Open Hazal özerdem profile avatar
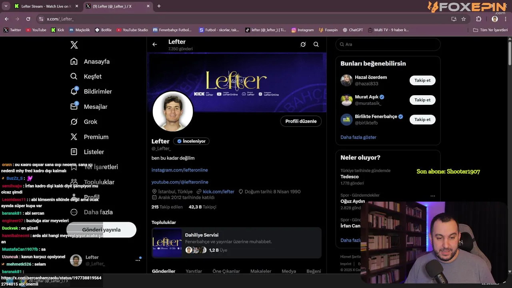The image size is (512, 288). point(346,80)
